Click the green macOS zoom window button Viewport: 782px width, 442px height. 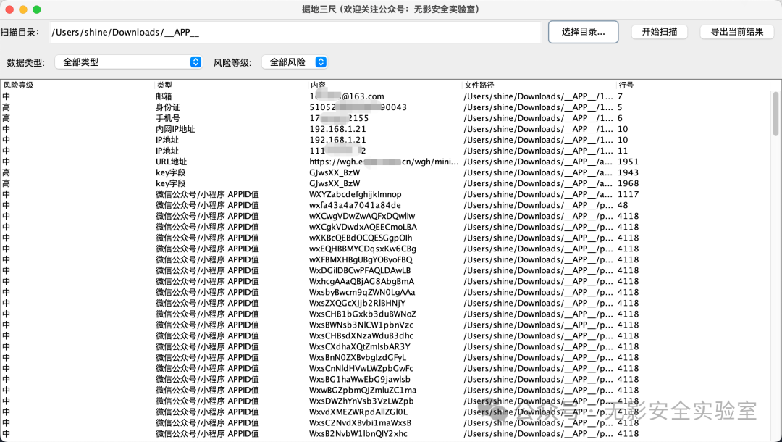pos(37,9)
